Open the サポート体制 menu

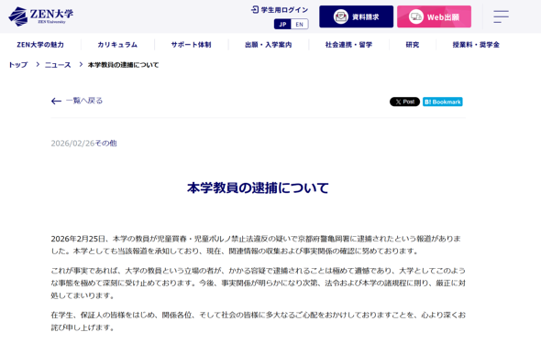coord(191,45)
